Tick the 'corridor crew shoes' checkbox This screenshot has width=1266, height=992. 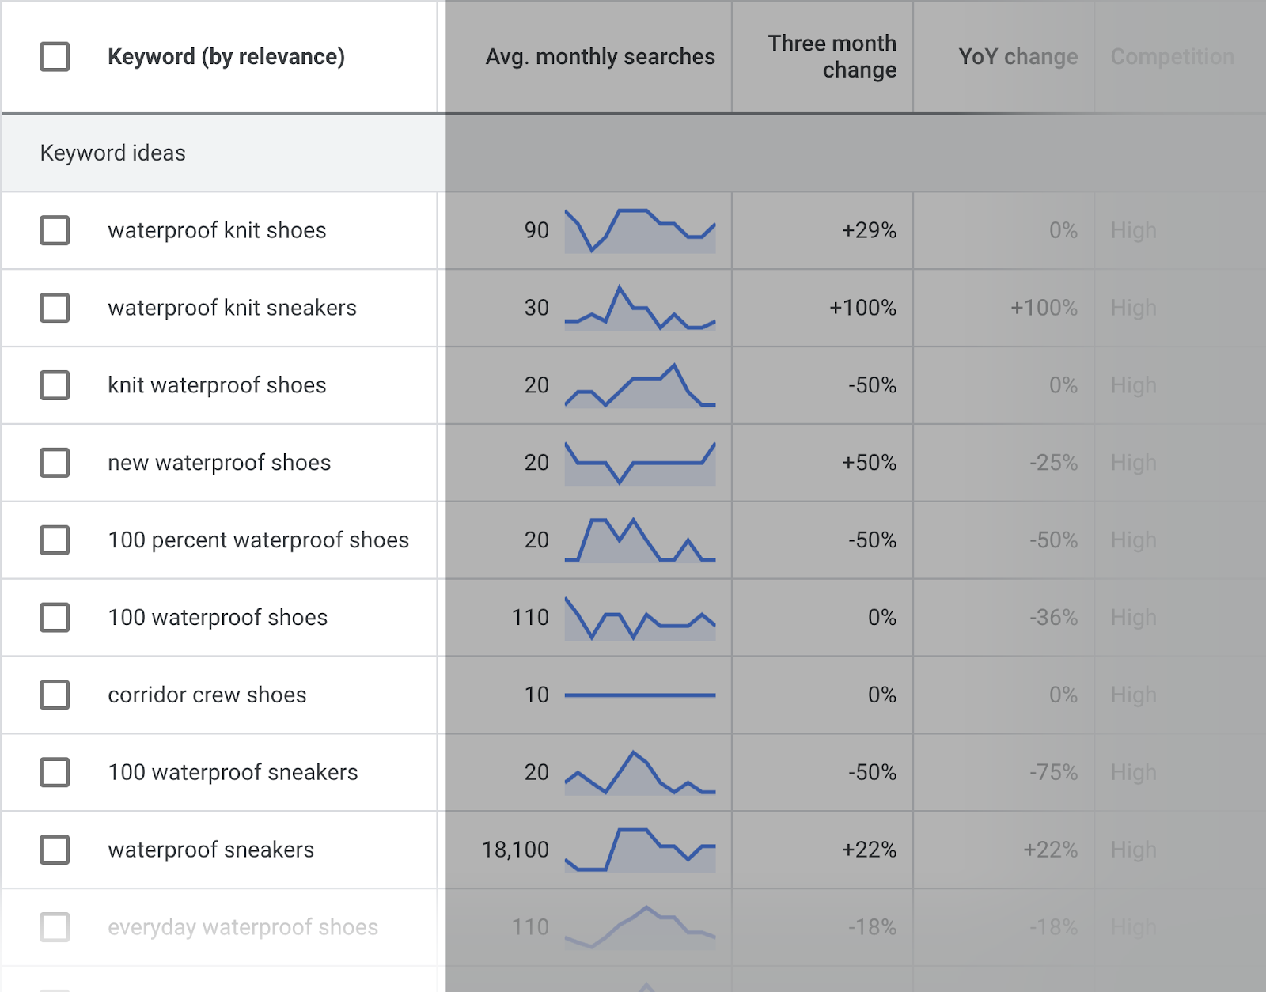pyautogui.click(x=54, y=695)
